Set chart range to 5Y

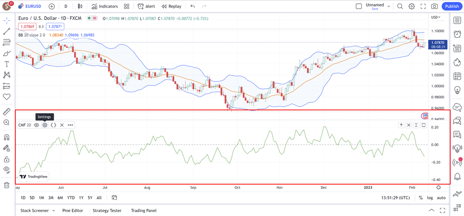(x=90, y=197)
